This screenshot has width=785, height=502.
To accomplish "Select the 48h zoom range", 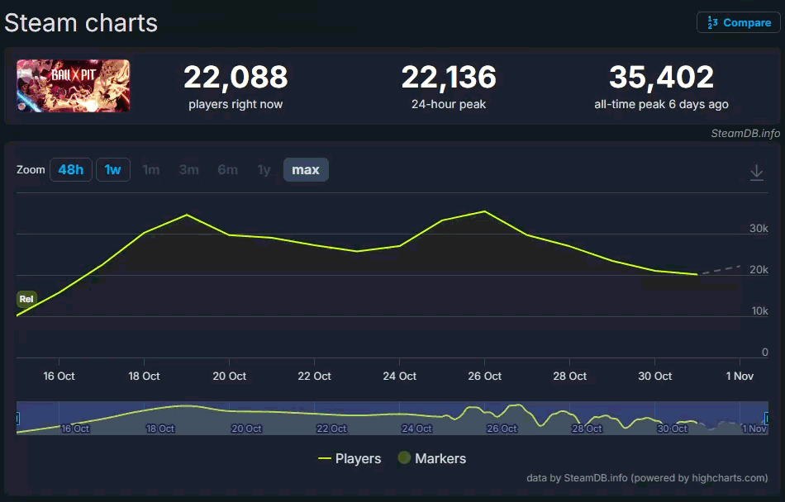I will [70, 169].
